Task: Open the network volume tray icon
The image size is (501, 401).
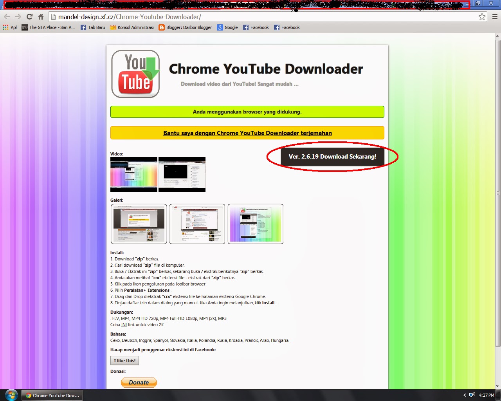Action: coord(472,395)
